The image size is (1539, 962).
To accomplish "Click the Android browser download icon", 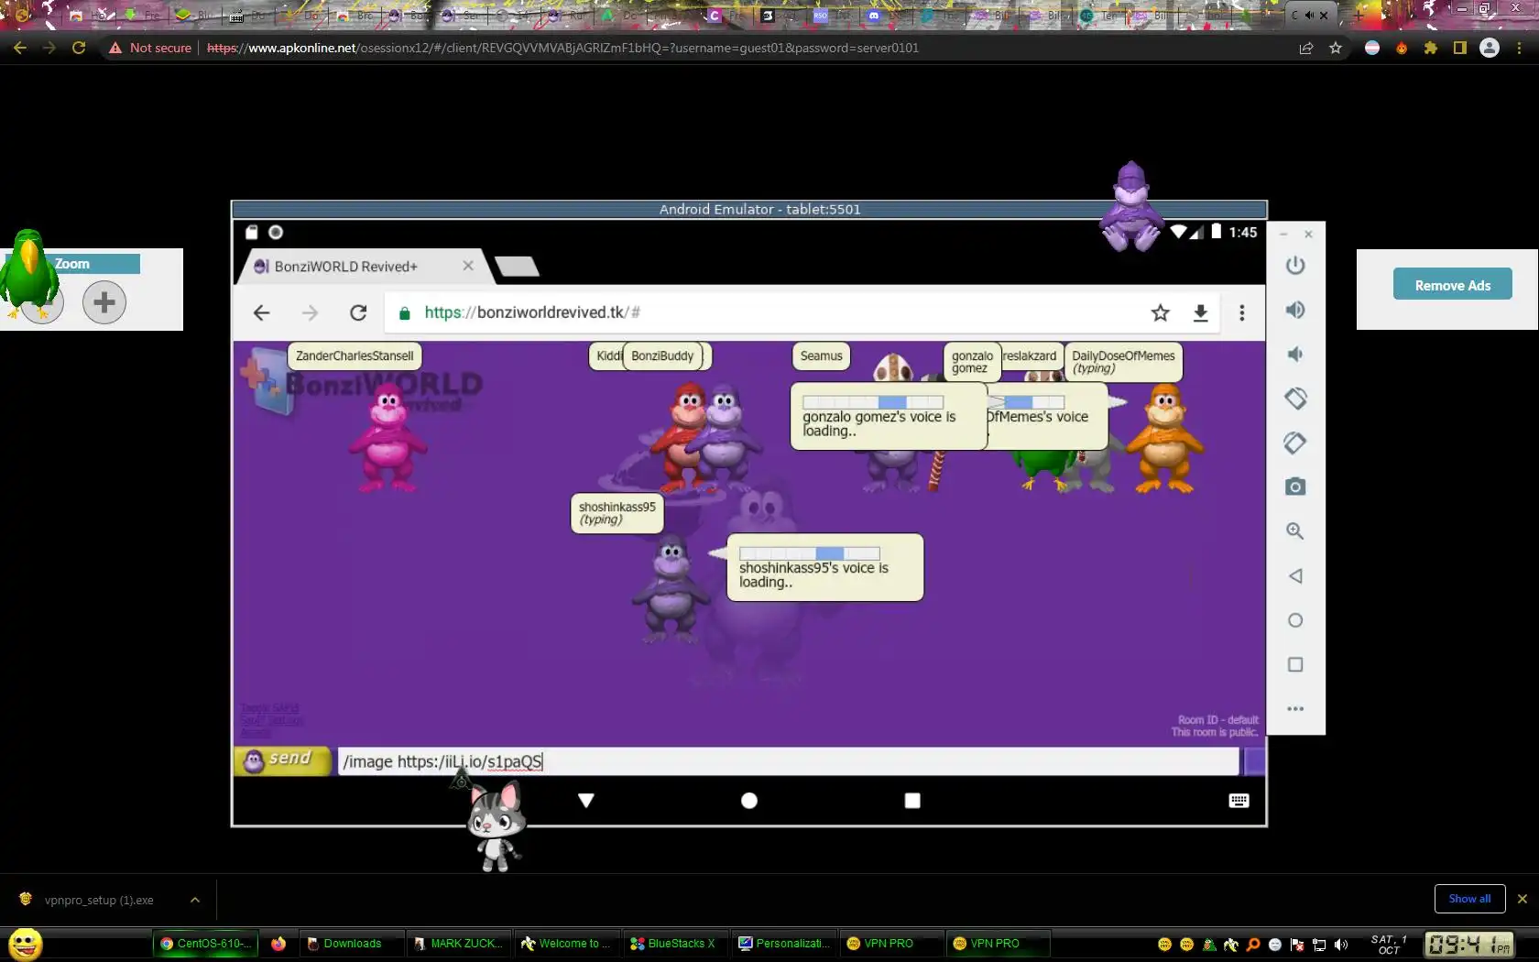I will tap(1200, 313).
